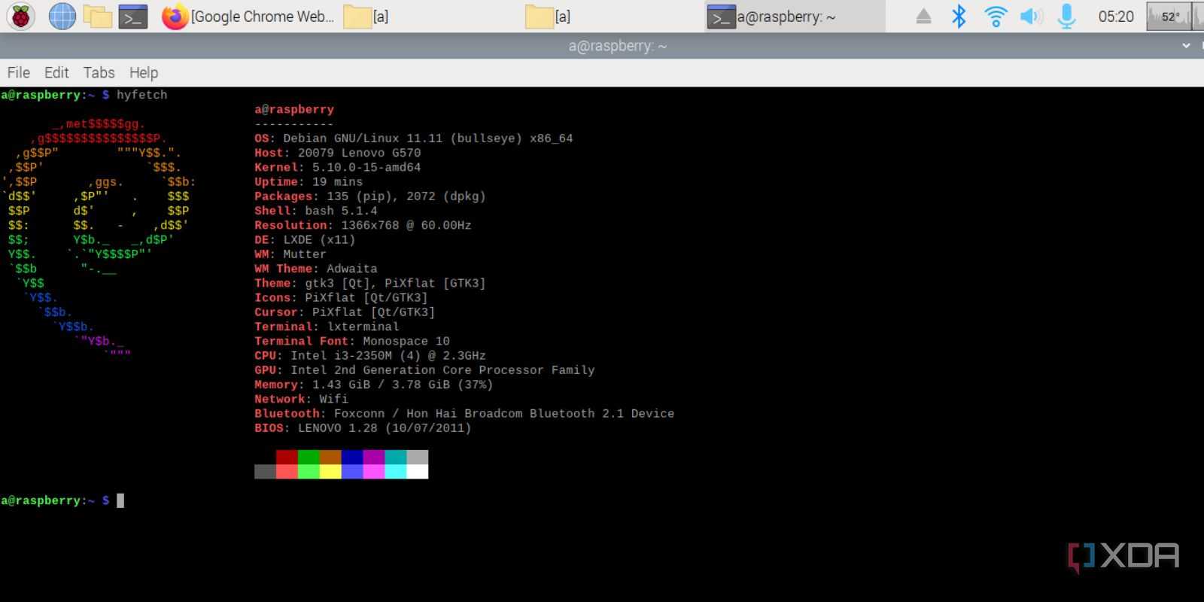
Task: Click the 'Memory: 1.43 GiB / 3.78 GiB' line
Action: (x=373, y=385)
